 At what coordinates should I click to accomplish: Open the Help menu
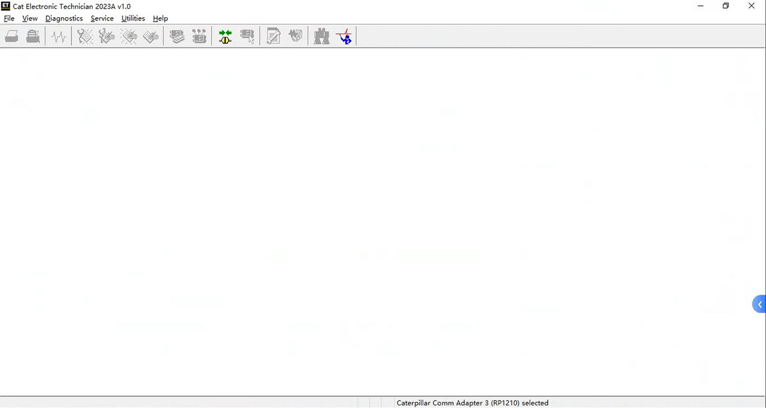[x=160, y=18]
